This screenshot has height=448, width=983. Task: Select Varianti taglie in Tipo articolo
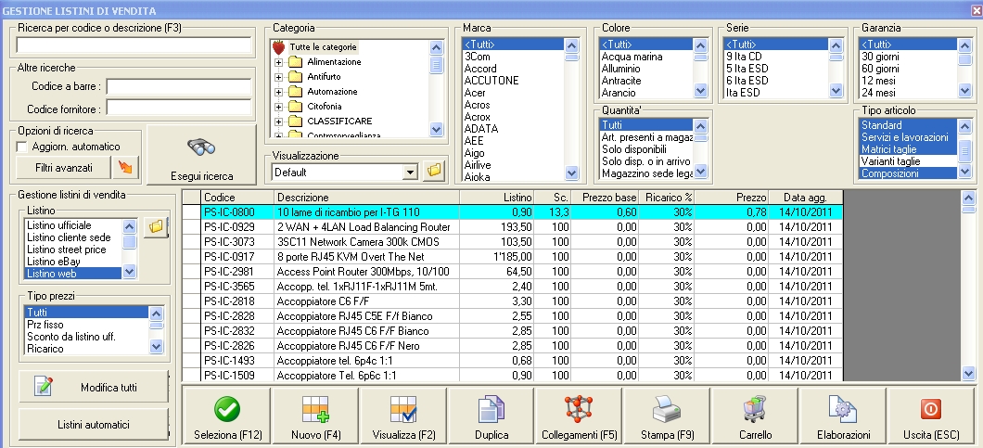click(x=909, y=161)
